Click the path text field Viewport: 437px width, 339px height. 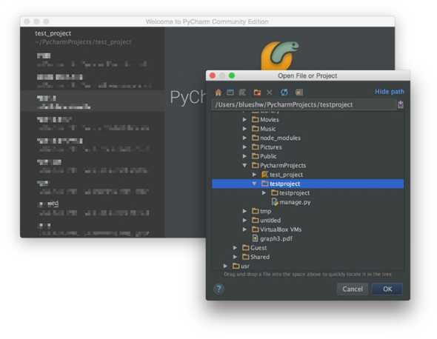click(304, 105)
